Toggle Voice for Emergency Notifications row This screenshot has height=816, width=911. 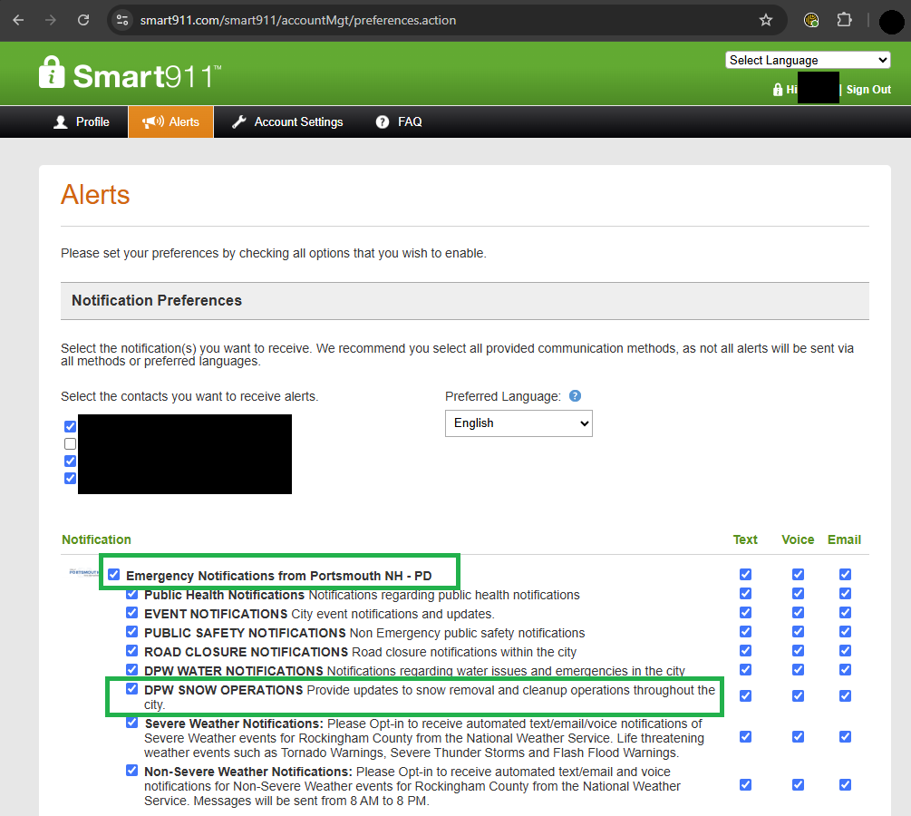(x=799, y=575)
